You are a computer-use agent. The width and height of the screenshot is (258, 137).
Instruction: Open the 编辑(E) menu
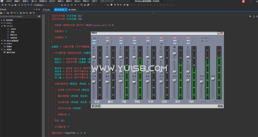(17, 1)
